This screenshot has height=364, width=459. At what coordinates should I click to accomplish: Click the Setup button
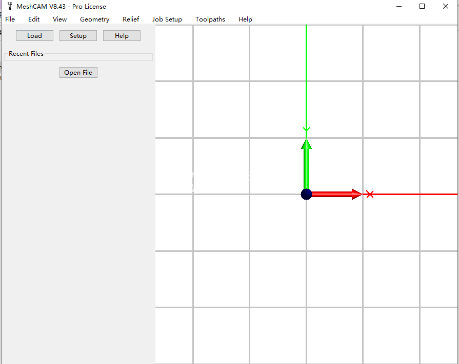coord(78,36)
